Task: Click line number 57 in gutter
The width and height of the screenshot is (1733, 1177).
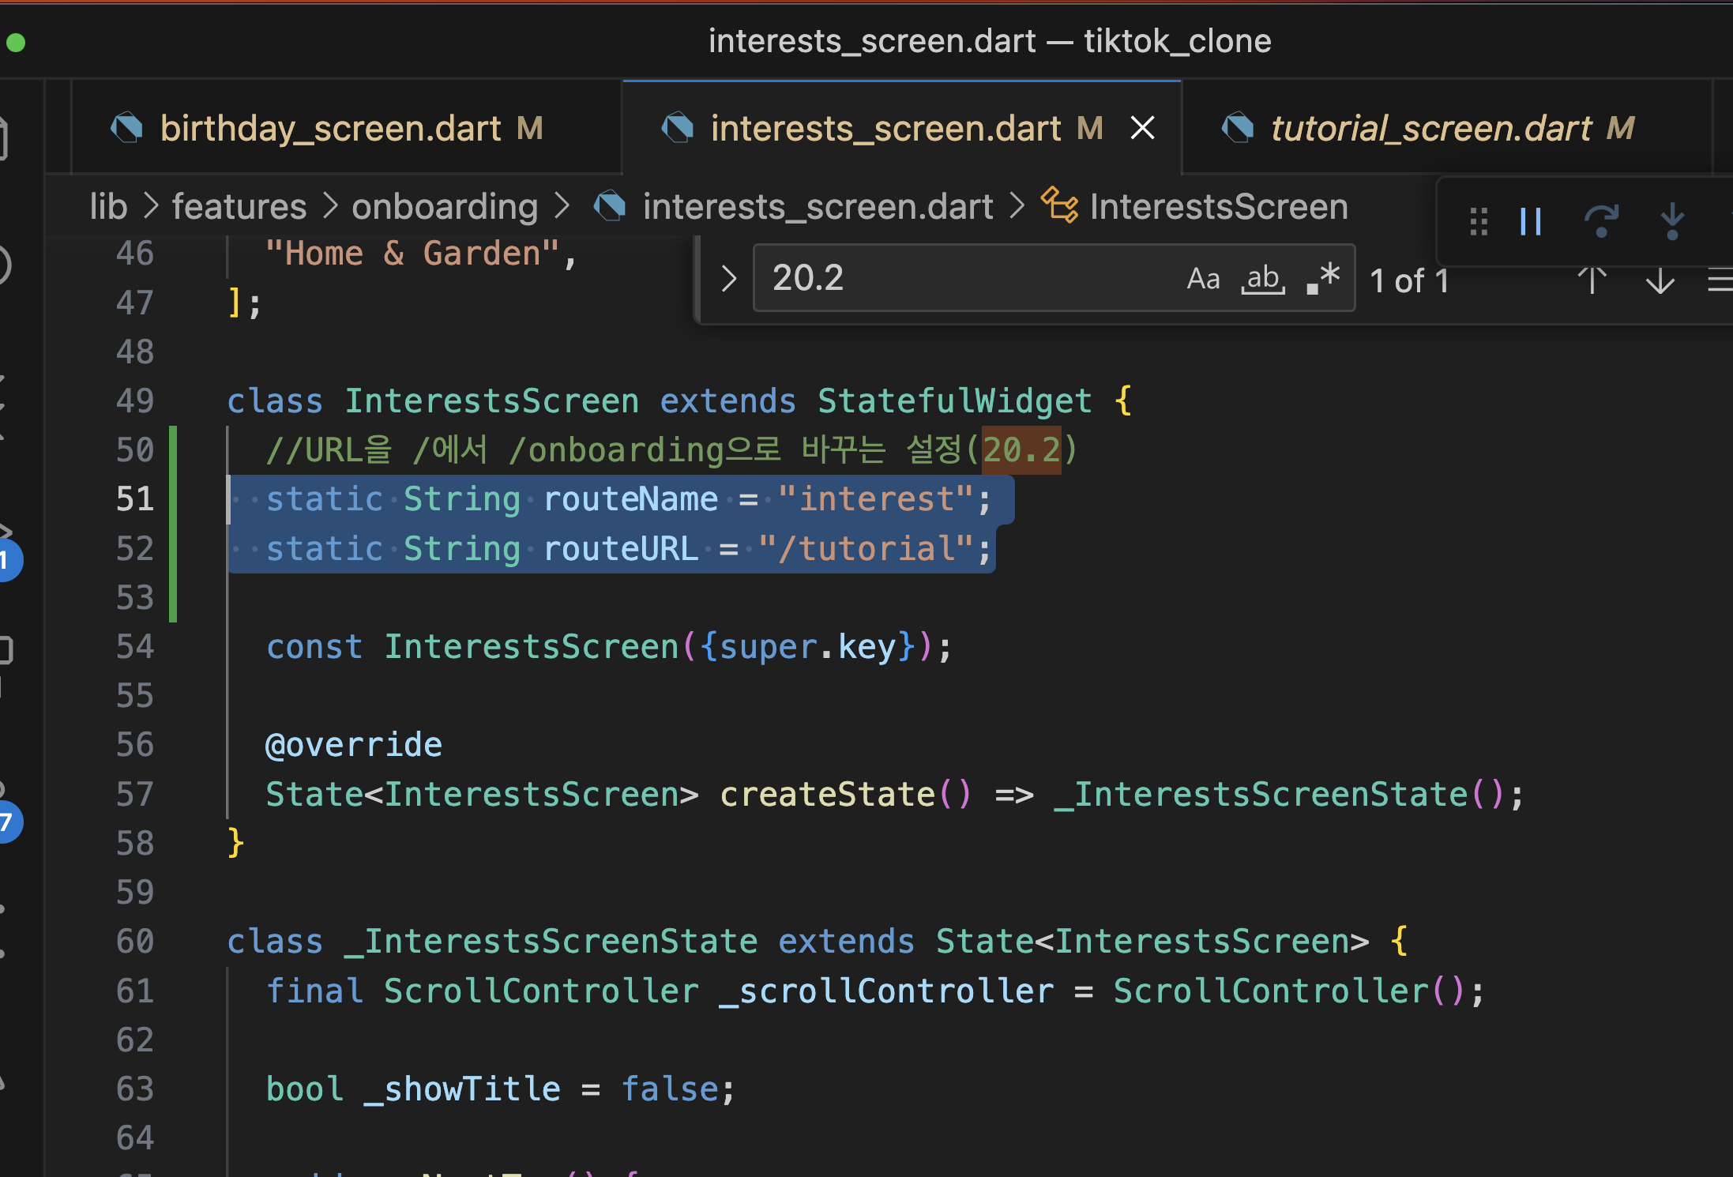Action: (x=135, y=795)
